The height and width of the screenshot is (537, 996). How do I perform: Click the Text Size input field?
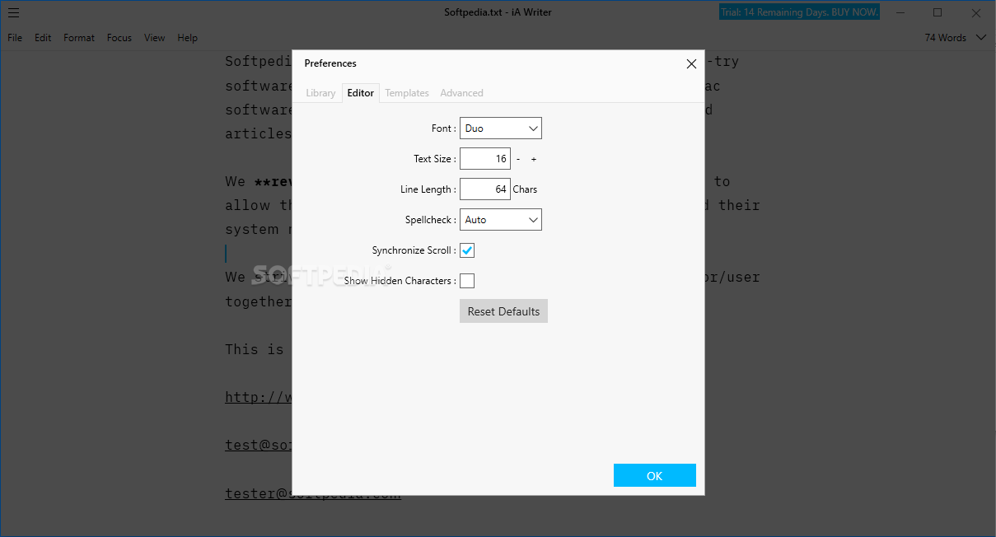click(x=485, y=159)
